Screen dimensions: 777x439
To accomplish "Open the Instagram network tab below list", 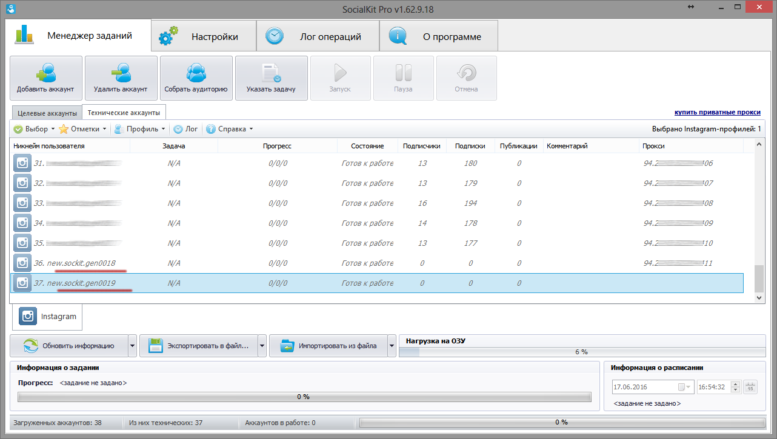I will 48,316.
